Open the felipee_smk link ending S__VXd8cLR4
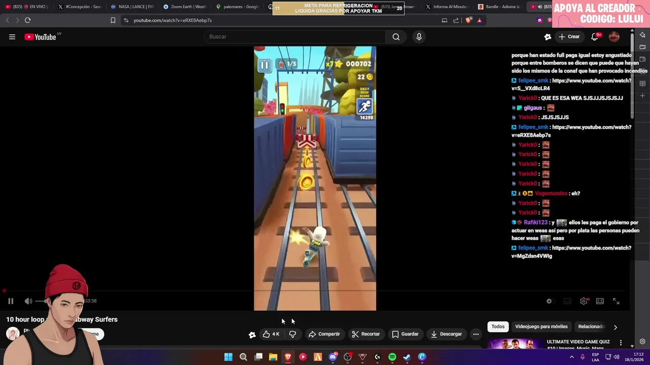Screen dimensions: 650x365 (571, 84)
